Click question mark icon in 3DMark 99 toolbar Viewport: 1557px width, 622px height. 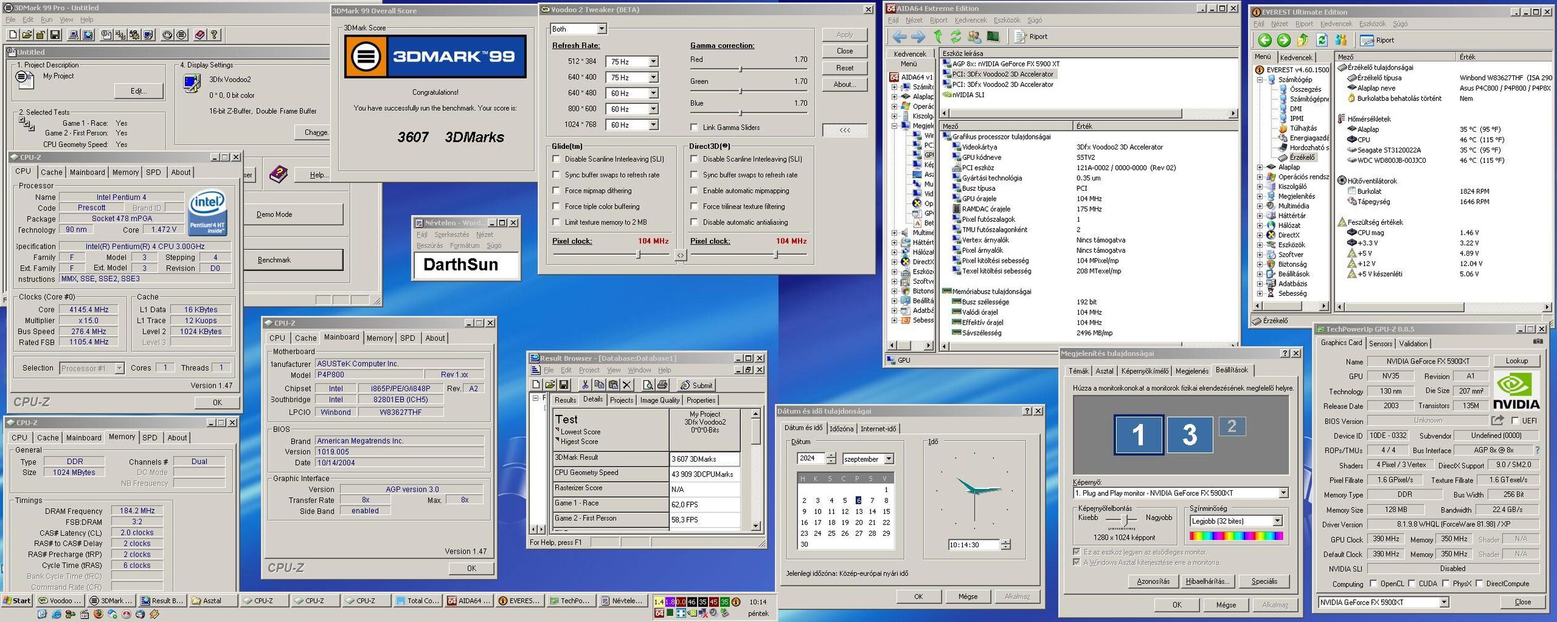coord(214,35)
